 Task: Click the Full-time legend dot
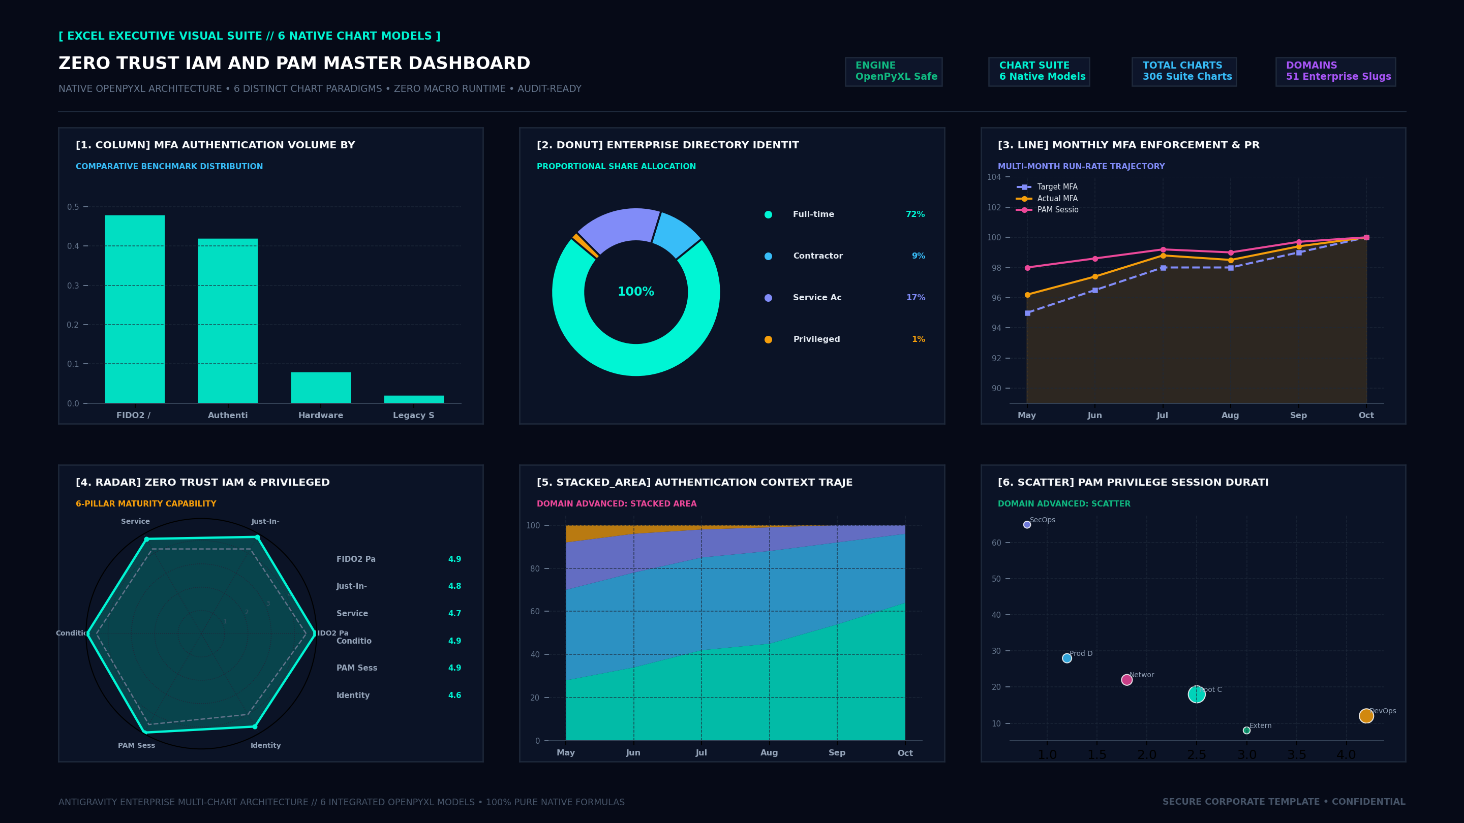pos(769,215)
